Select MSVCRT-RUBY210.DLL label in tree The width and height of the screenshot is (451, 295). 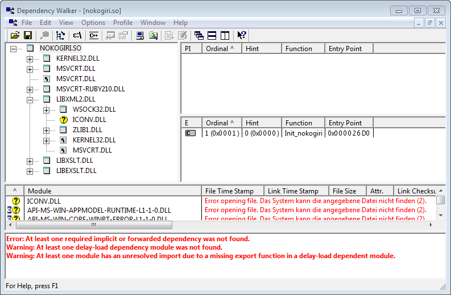pos(90,89)
